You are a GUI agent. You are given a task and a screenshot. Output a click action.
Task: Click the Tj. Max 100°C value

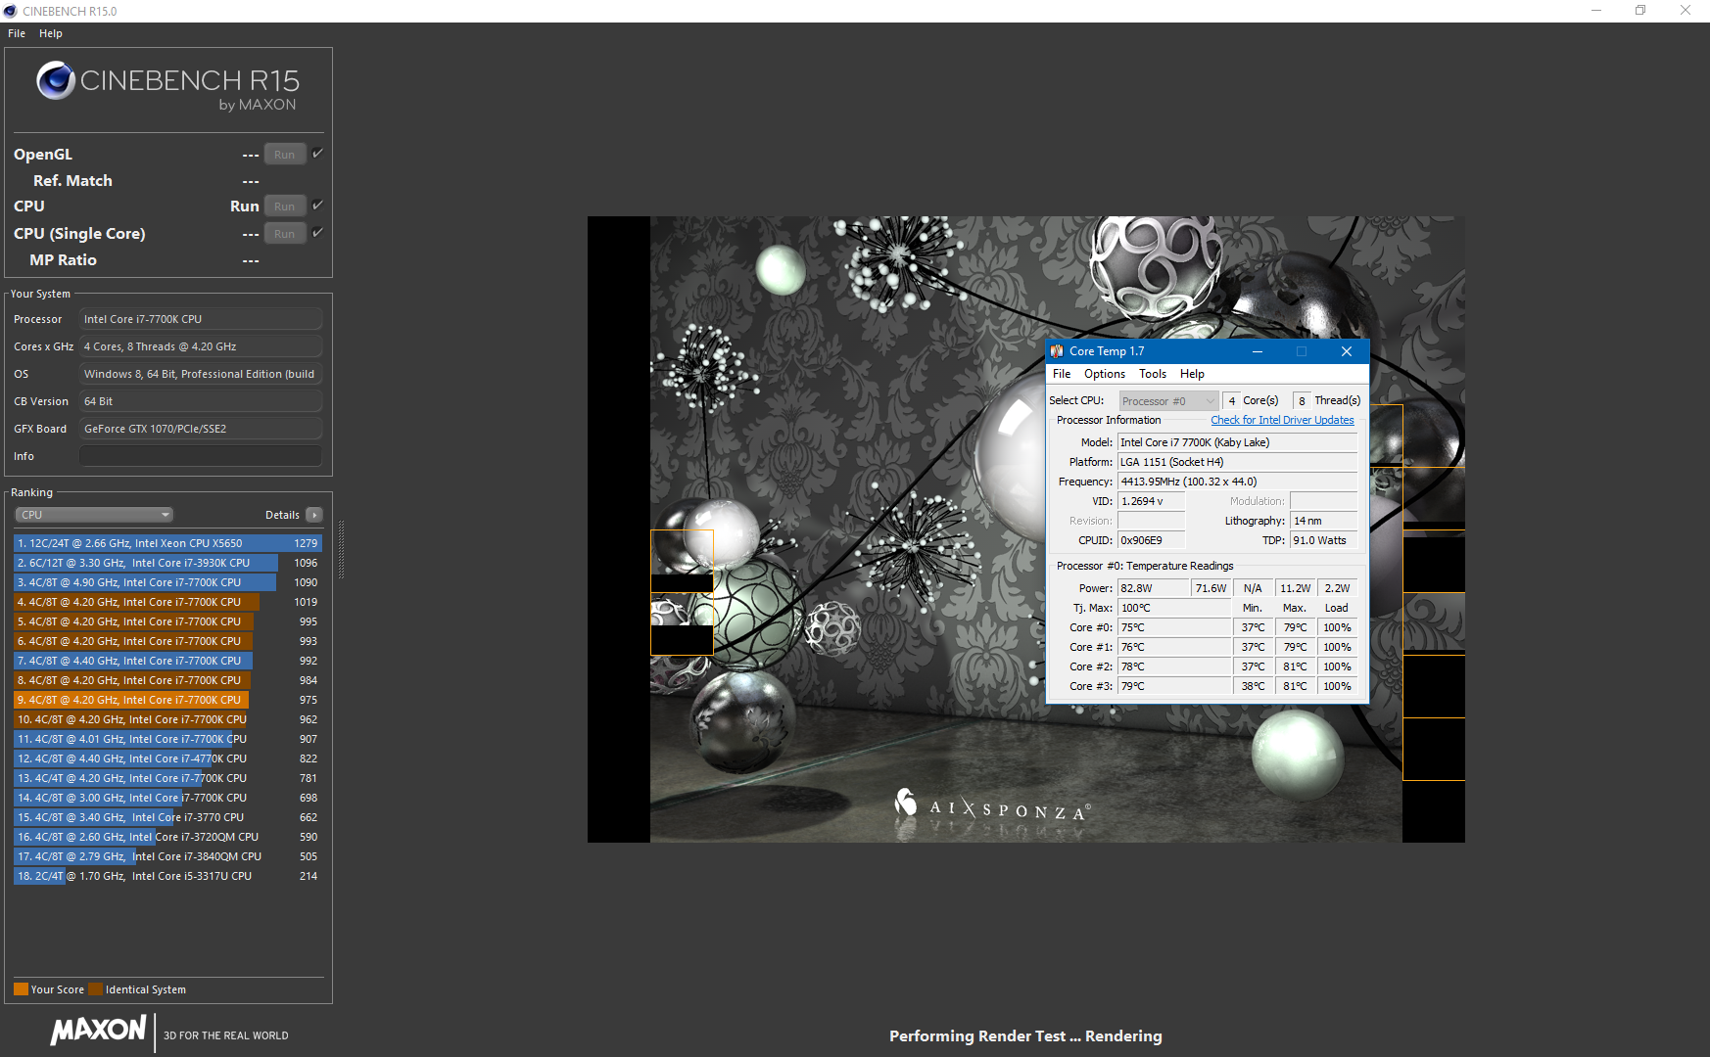1174,608
